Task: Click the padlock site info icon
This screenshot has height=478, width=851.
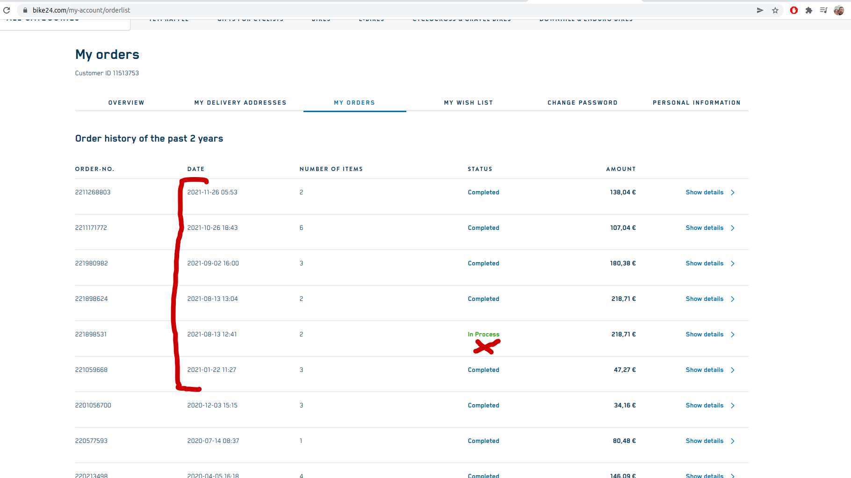Action: (25, 10)
